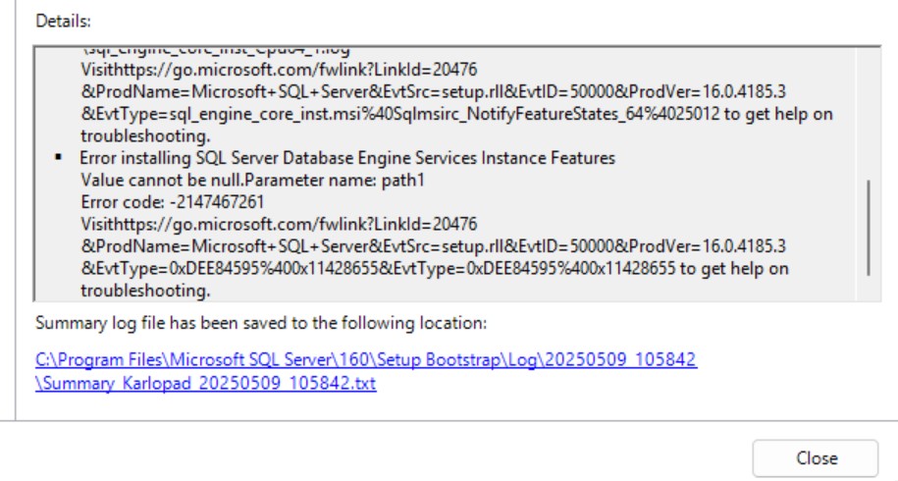Viewport: 898px width, 481px height.
Task: Click the "Summary log file has been saved" text
Action: point(261,322)
